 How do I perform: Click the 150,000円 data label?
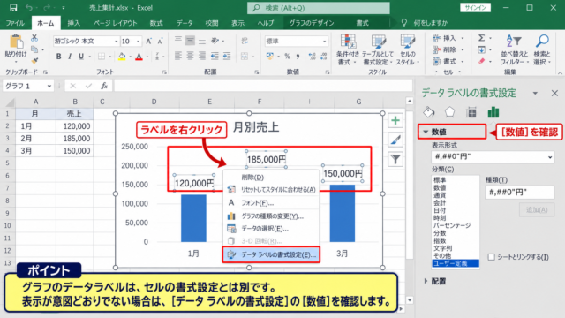(343, 173)
